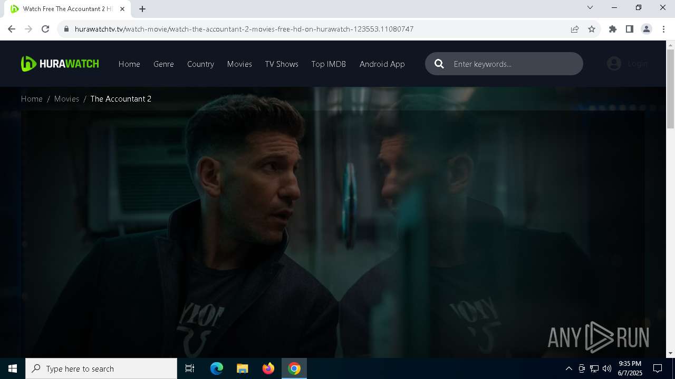The width and height of the screenshot is (675, 379).
Task: Open the Country menu
Action: tap(200, 64)
